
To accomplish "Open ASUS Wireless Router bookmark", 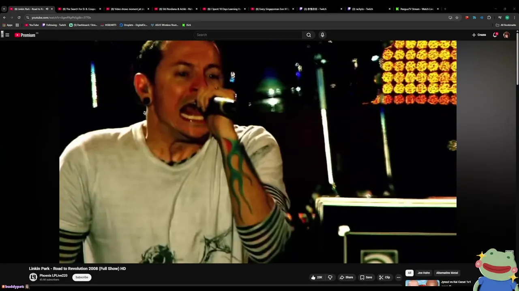I will coord(164,25).
